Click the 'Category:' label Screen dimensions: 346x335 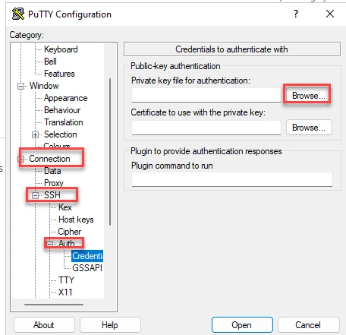pyautogui.click(x=27, y=35)
